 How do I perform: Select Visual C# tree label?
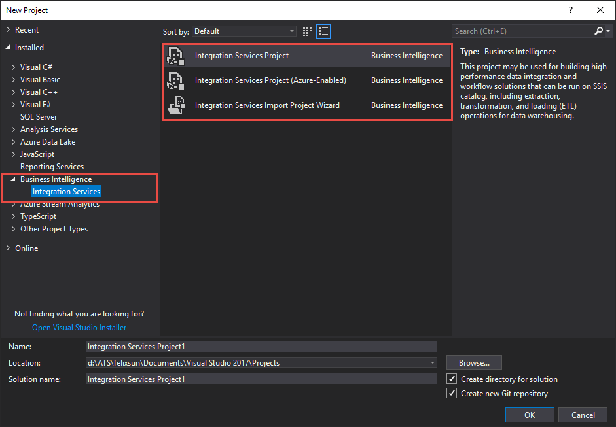coord(36,67)
